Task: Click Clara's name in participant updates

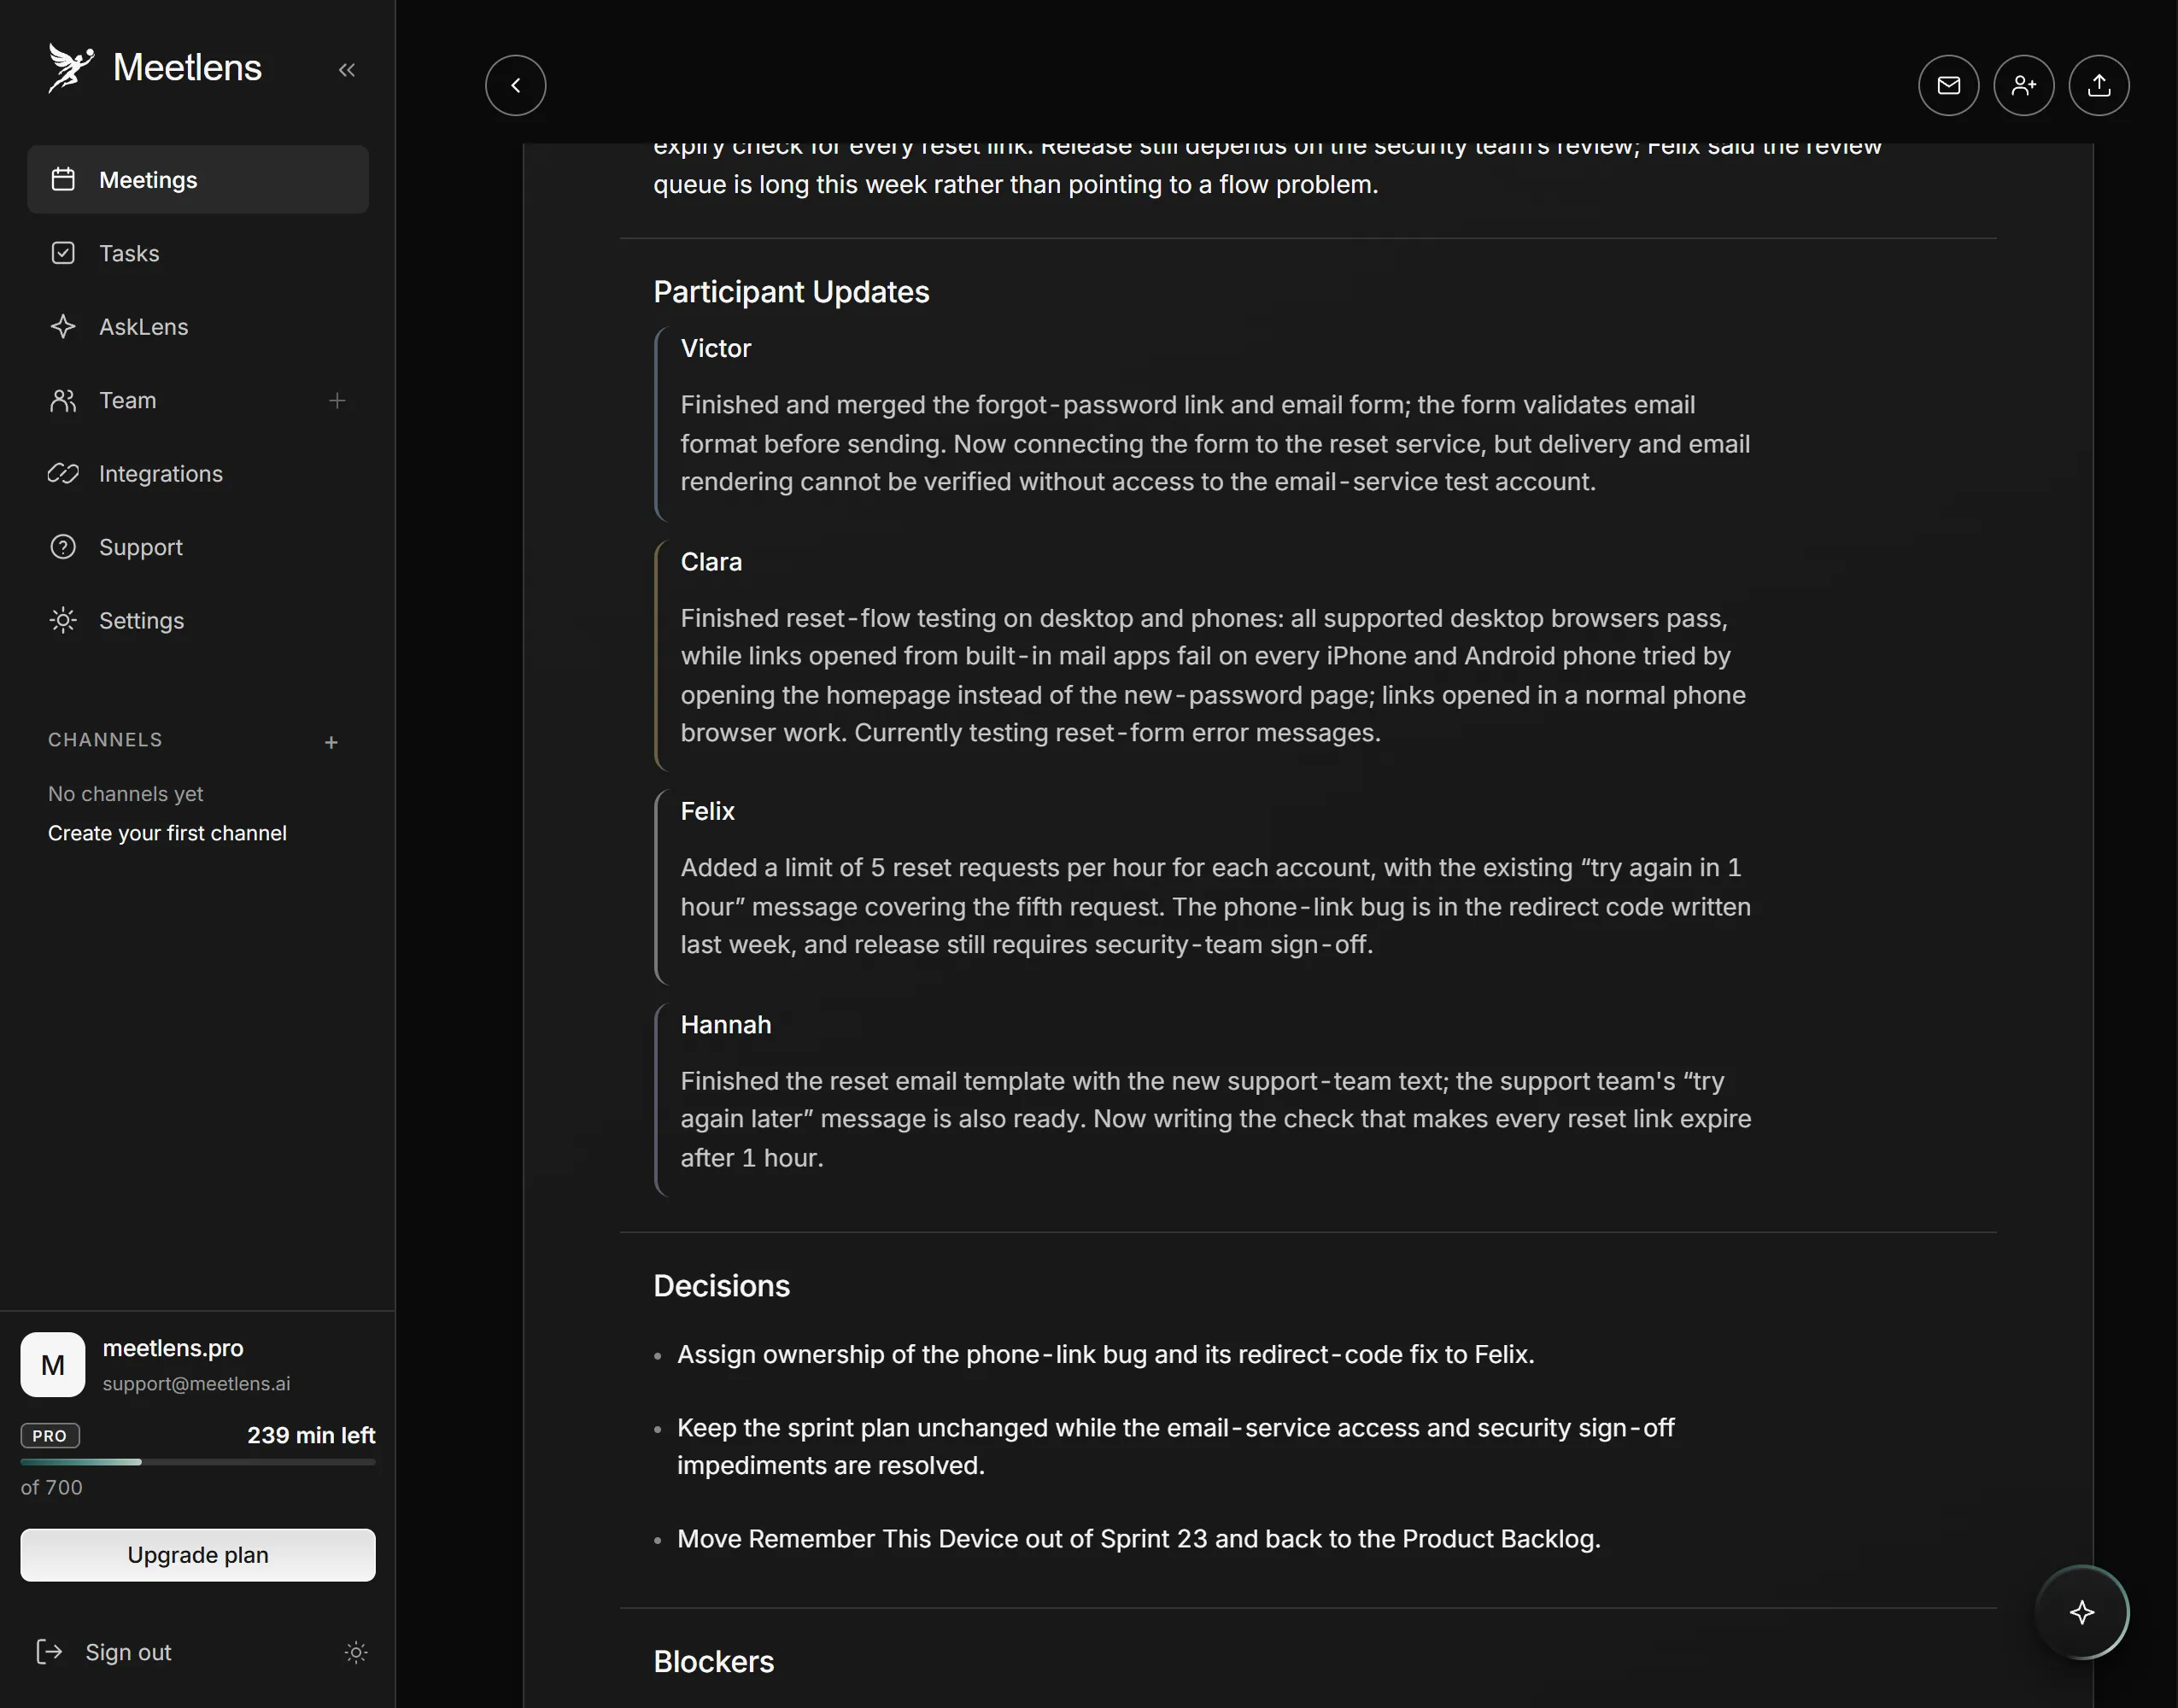Action: [x=711, y=562]
